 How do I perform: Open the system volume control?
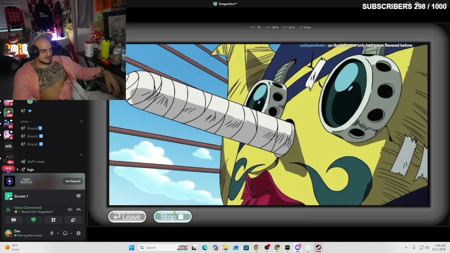(427, 248)
